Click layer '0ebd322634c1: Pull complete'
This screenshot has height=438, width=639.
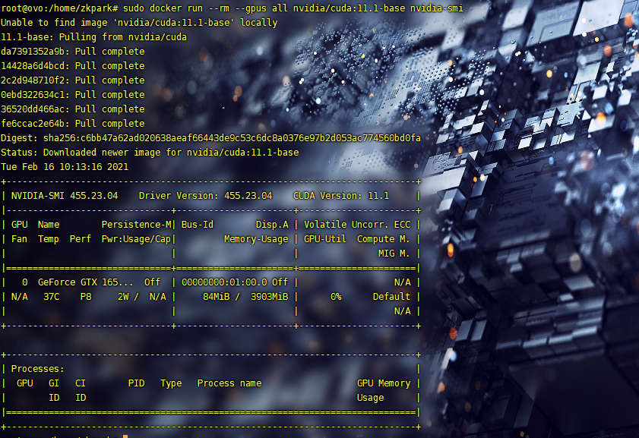coord(72,95)
